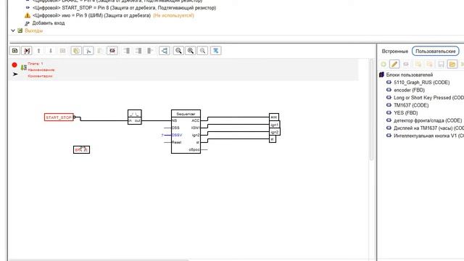Select the ign2 output block
Image resolution: width=464 pixels, height=261 pixels.
275,132
